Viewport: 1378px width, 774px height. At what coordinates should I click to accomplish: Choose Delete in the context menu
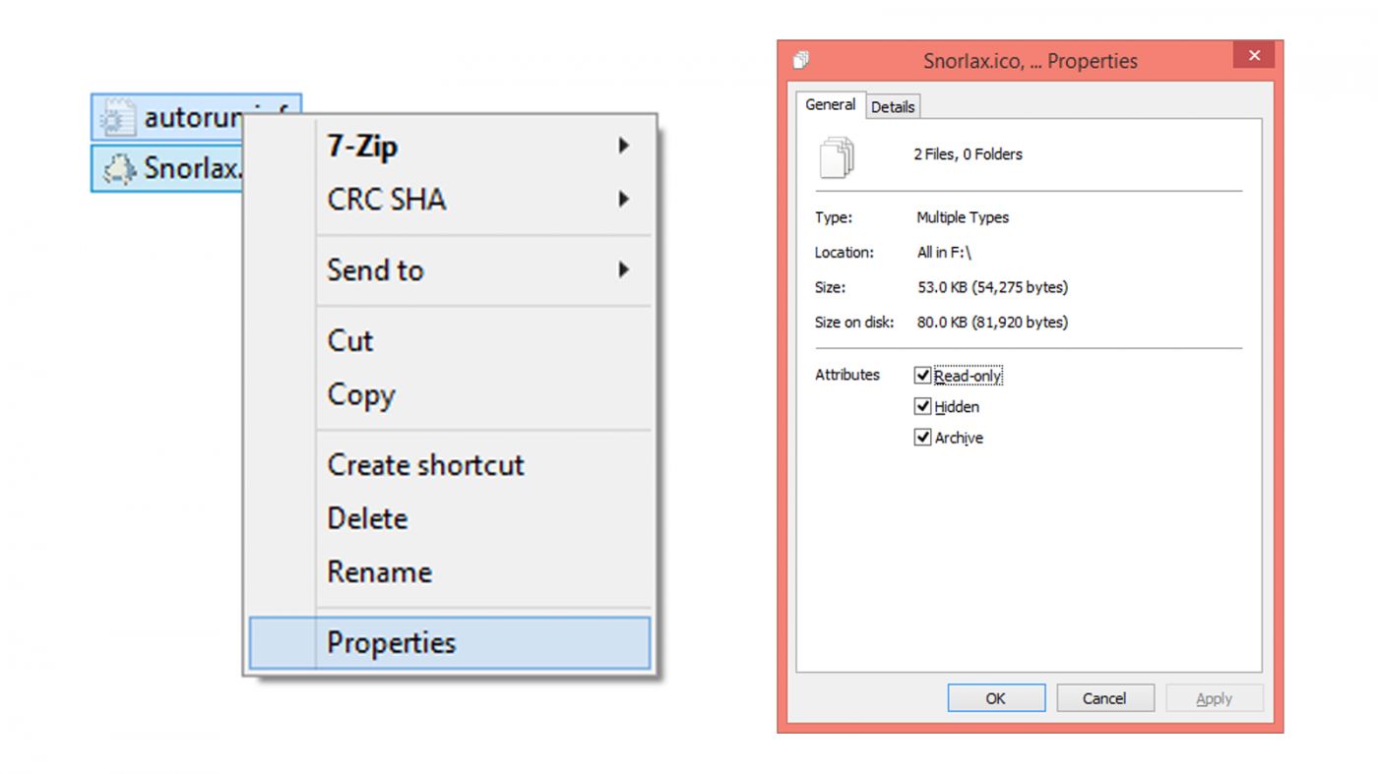(x=367, y=518)
